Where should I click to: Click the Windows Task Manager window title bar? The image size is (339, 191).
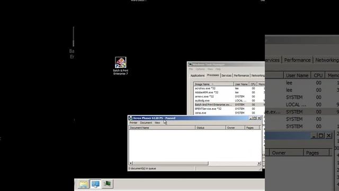pos(226,64)
